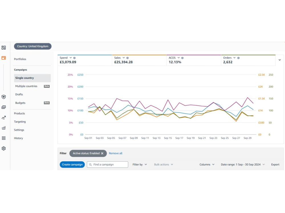Open the Bulk actions dropdown
Image resolution: width=285 pixels, height=213 pixels.
[x=163, y=165]
